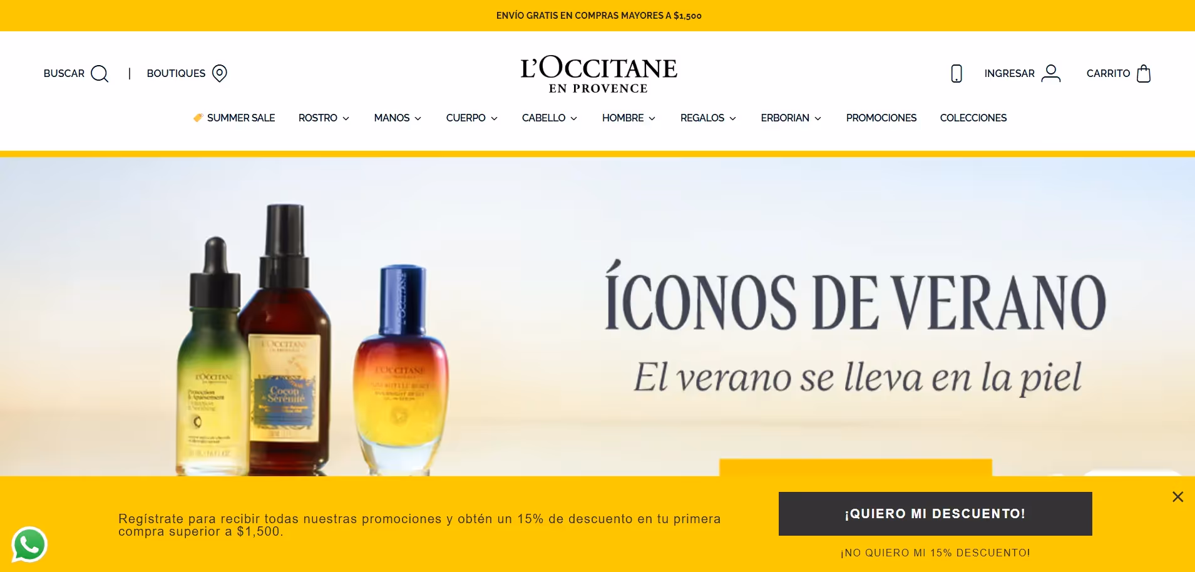The height and width of the screenshot is (572, 1195).
Task: Expand the Rostro dropdown menu
Action: coord(324,118)
